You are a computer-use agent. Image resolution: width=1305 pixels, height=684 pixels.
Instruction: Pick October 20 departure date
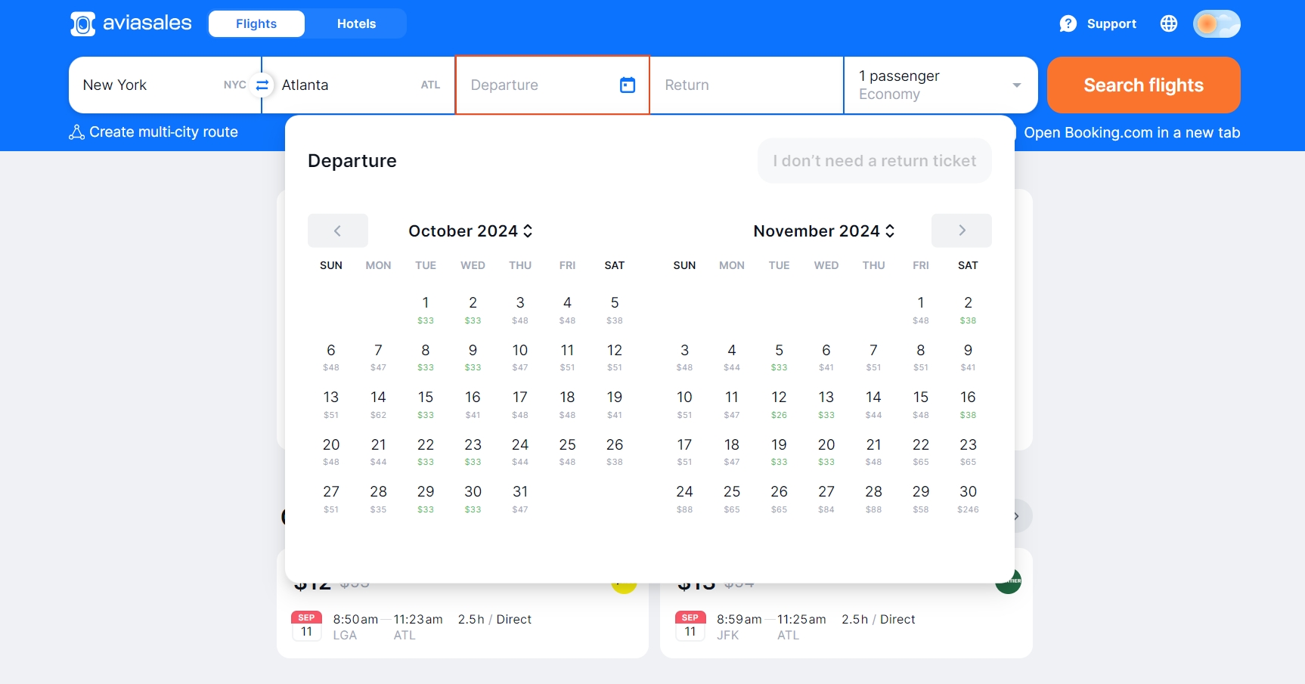[331, 452]
